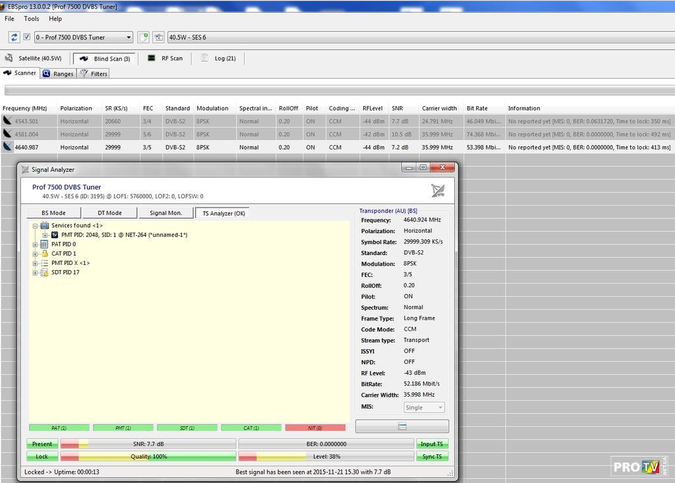Click the satellite dish icon in Signal Analyzer
675x483 pixels.
[x=438, y=191]
